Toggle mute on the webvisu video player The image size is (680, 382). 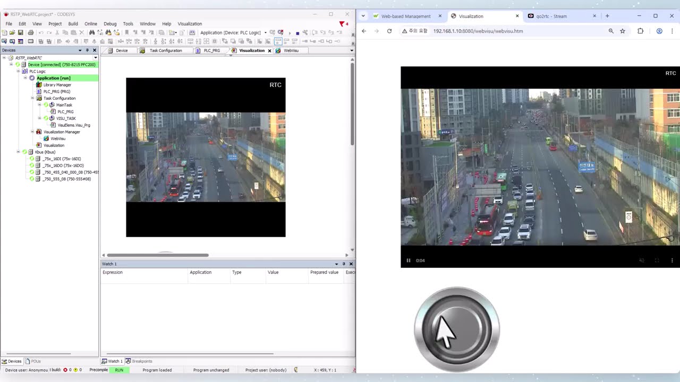coord(641,261)
